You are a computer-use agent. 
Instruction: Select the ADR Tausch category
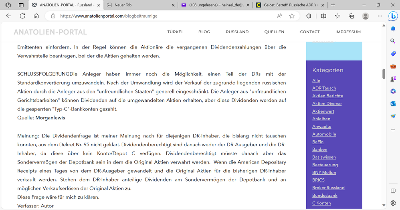pos(324,88)
